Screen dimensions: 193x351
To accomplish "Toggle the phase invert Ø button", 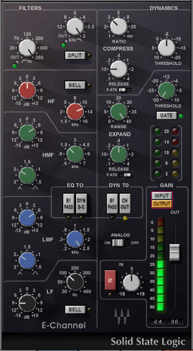I will coord(110,280).
